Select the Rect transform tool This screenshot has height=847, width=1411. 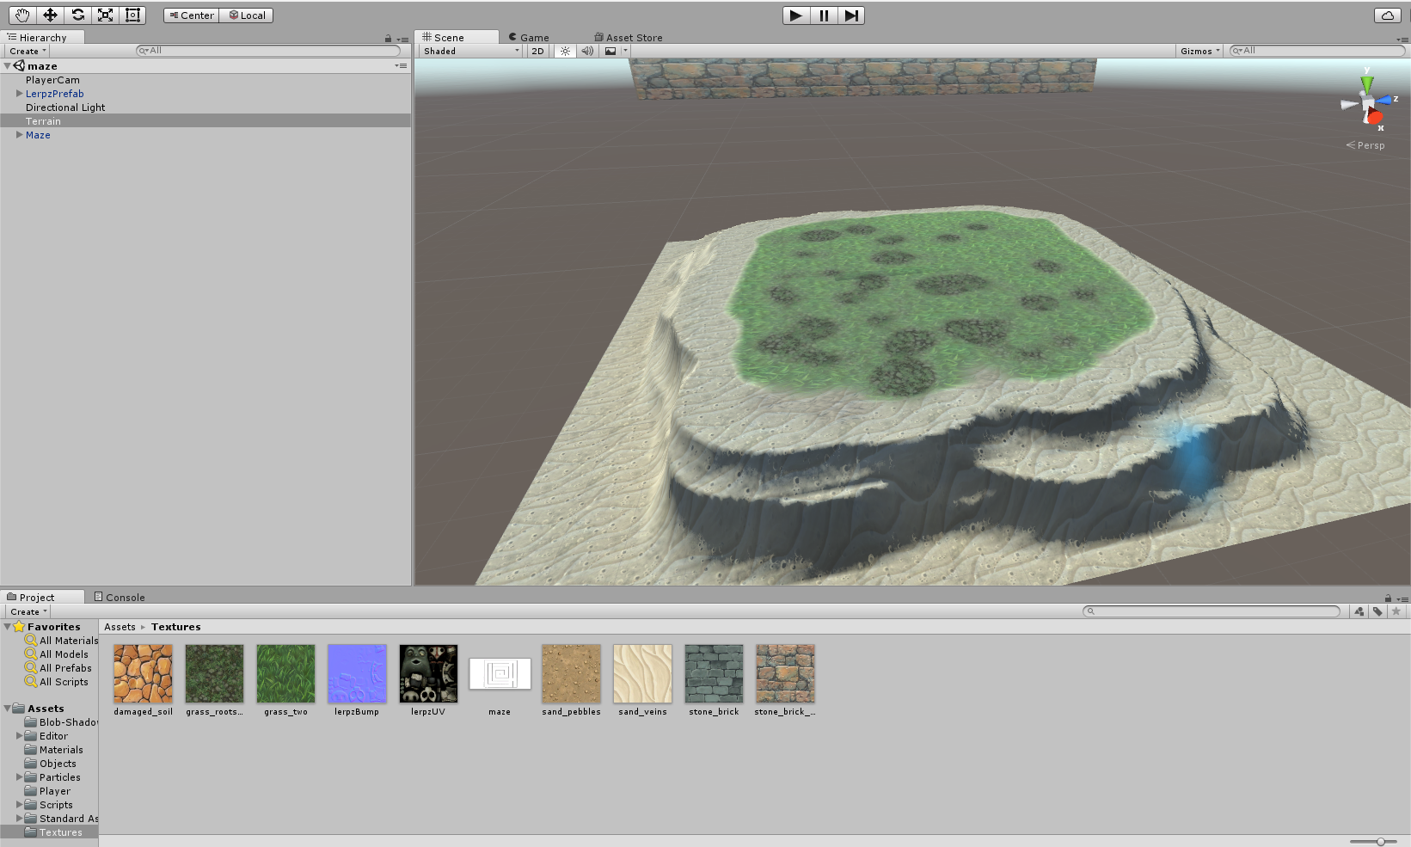pos(132,15)
